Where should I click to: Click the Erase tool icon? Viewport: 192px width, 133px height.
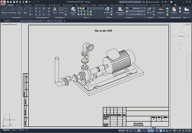49,8
